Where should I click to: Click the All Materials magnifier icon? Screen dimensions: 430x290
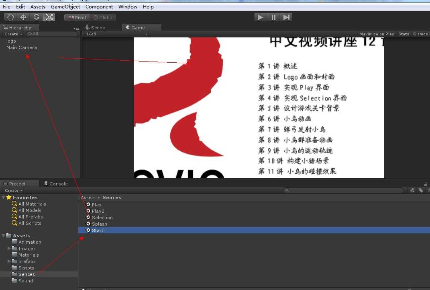14,204
